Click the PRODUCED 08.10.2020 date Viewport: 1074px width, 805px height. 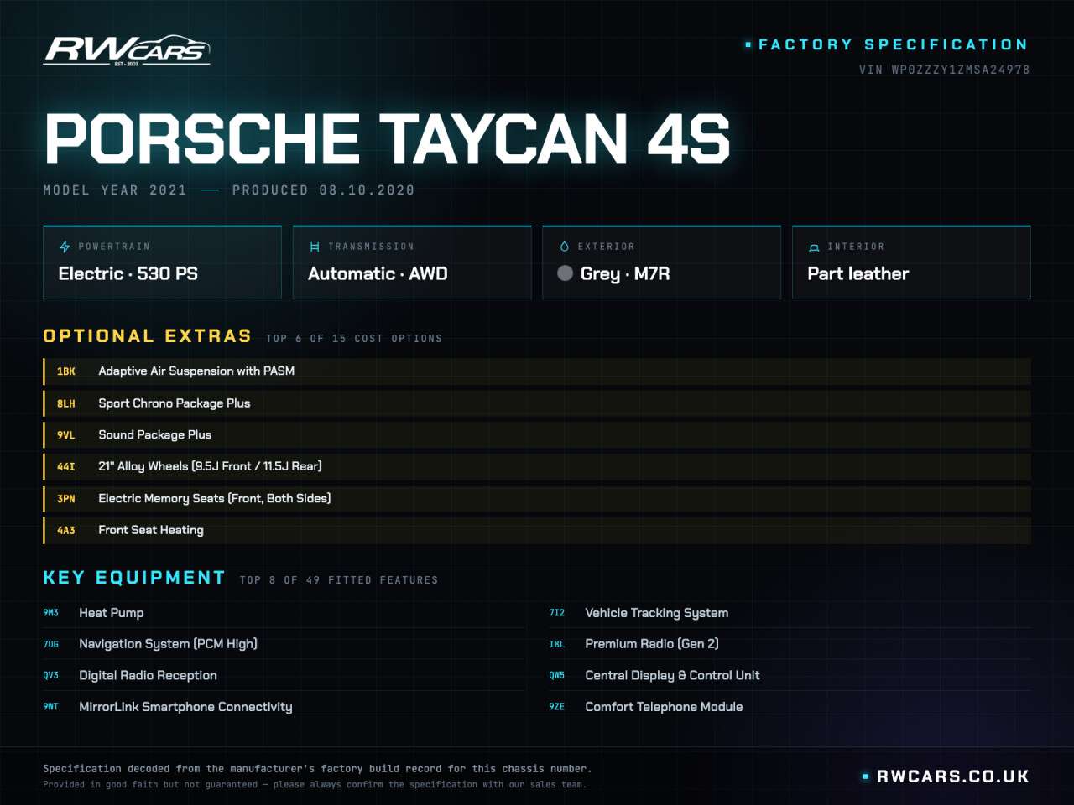coord(323,190)
